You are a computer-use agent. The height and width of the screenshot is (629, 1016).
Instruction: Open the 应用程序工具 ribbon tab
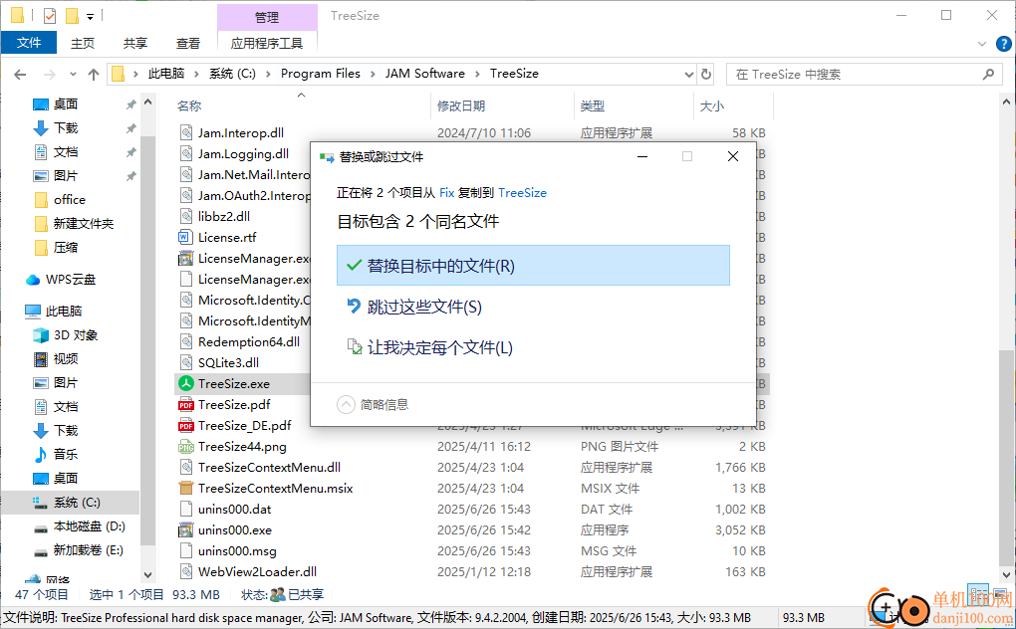tap(267, 43)
